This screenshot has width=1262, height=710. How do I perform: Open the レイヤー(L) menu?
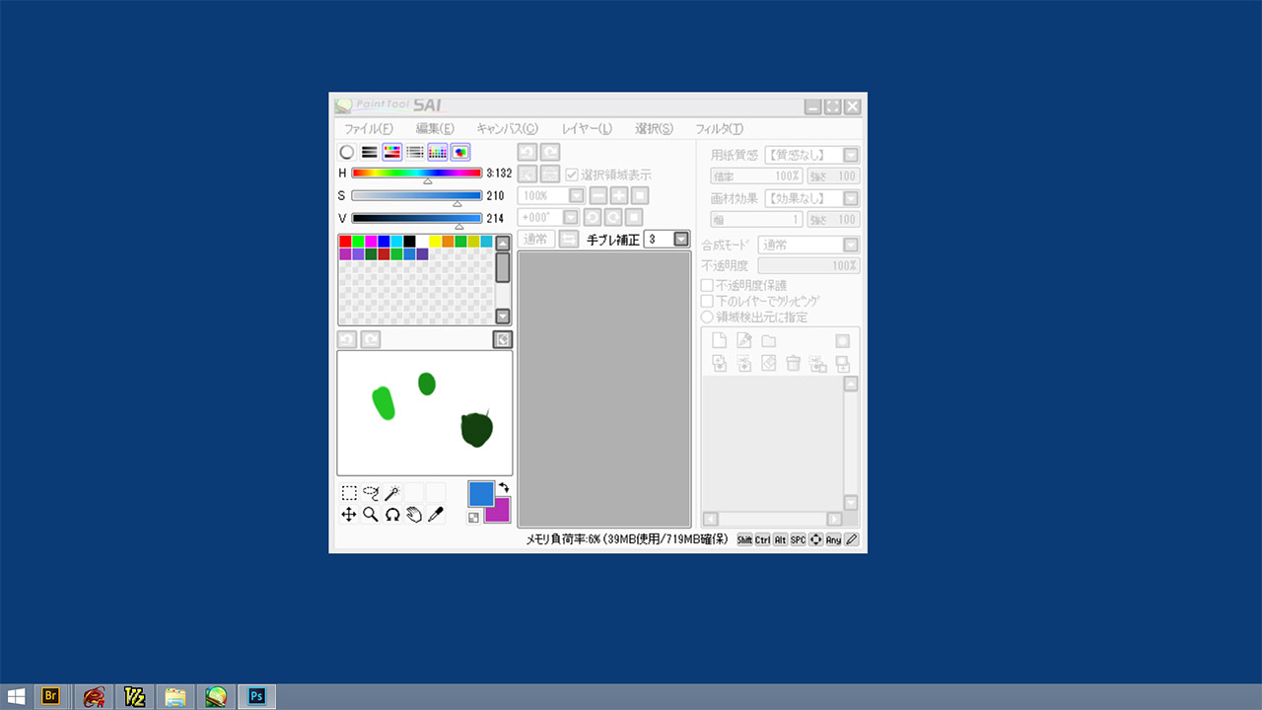(x=587, y=128)
